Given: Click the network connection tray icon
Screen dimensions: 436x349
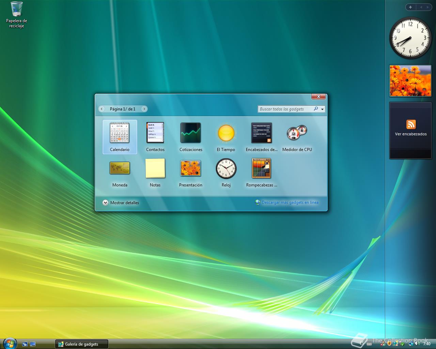Looking at the screenshot, I should pos(411,344).
